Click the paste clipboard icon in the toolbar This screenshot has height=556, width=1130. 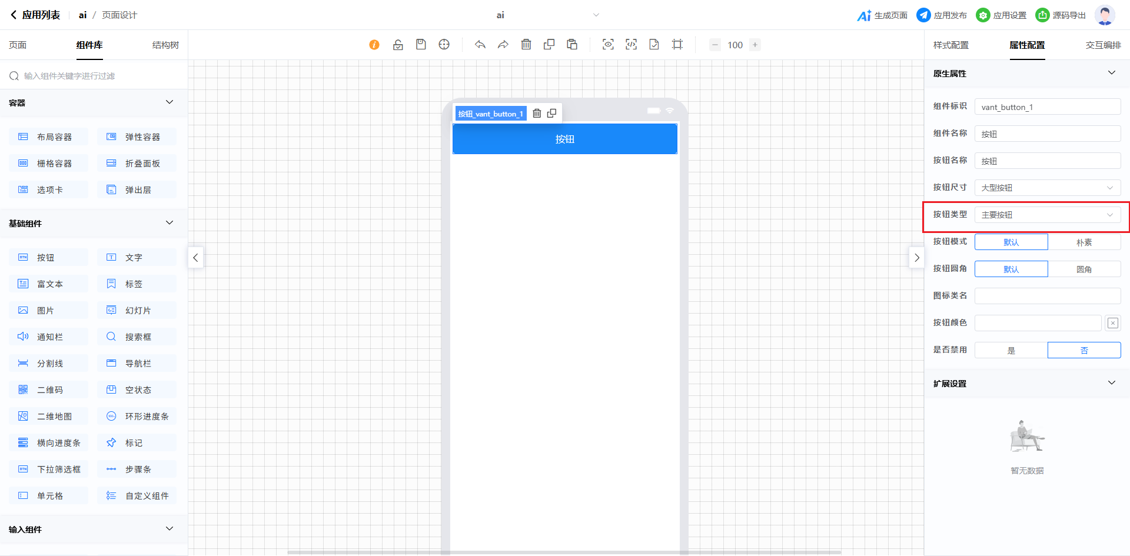point(572,45)
